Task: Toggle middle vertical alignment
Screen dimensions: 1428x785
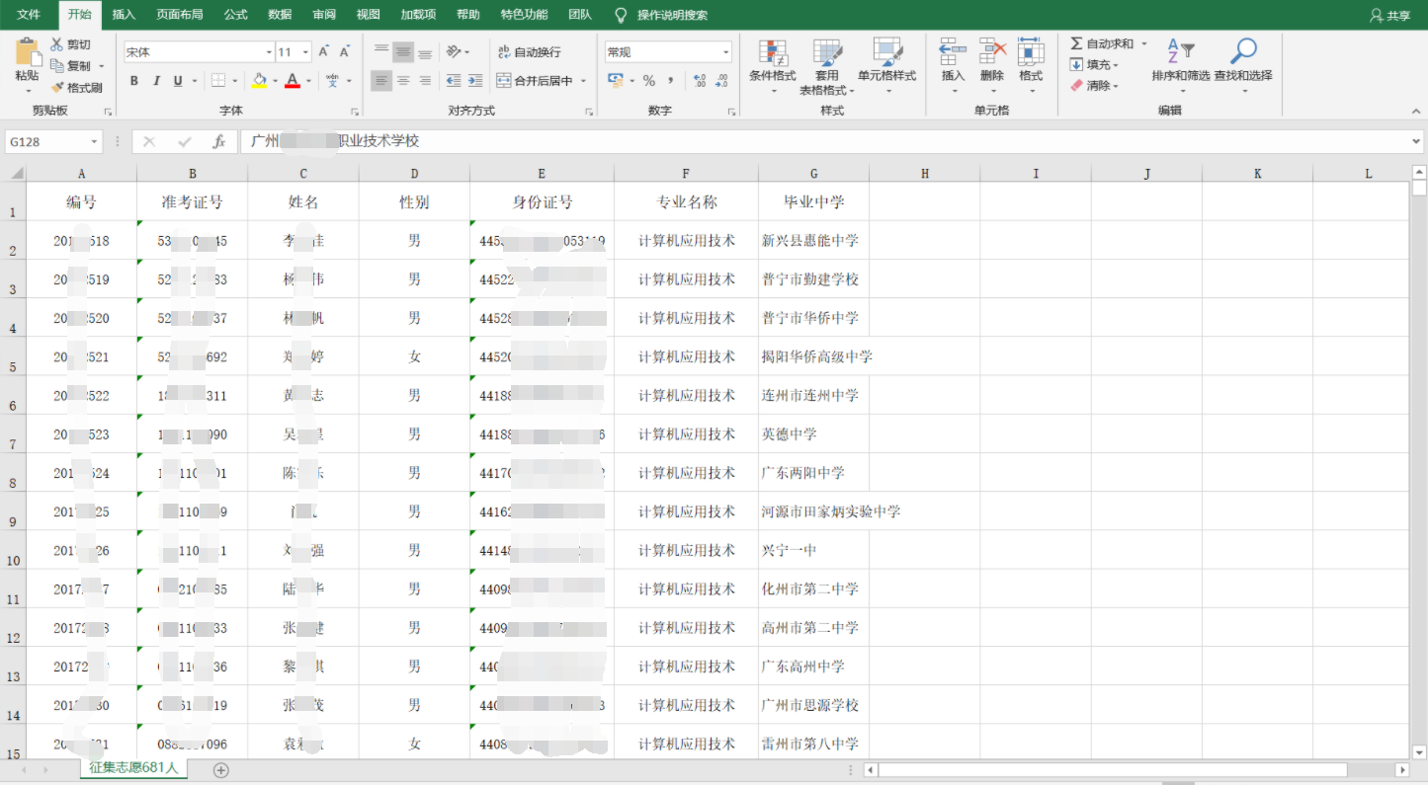Action: pos(403,51)
